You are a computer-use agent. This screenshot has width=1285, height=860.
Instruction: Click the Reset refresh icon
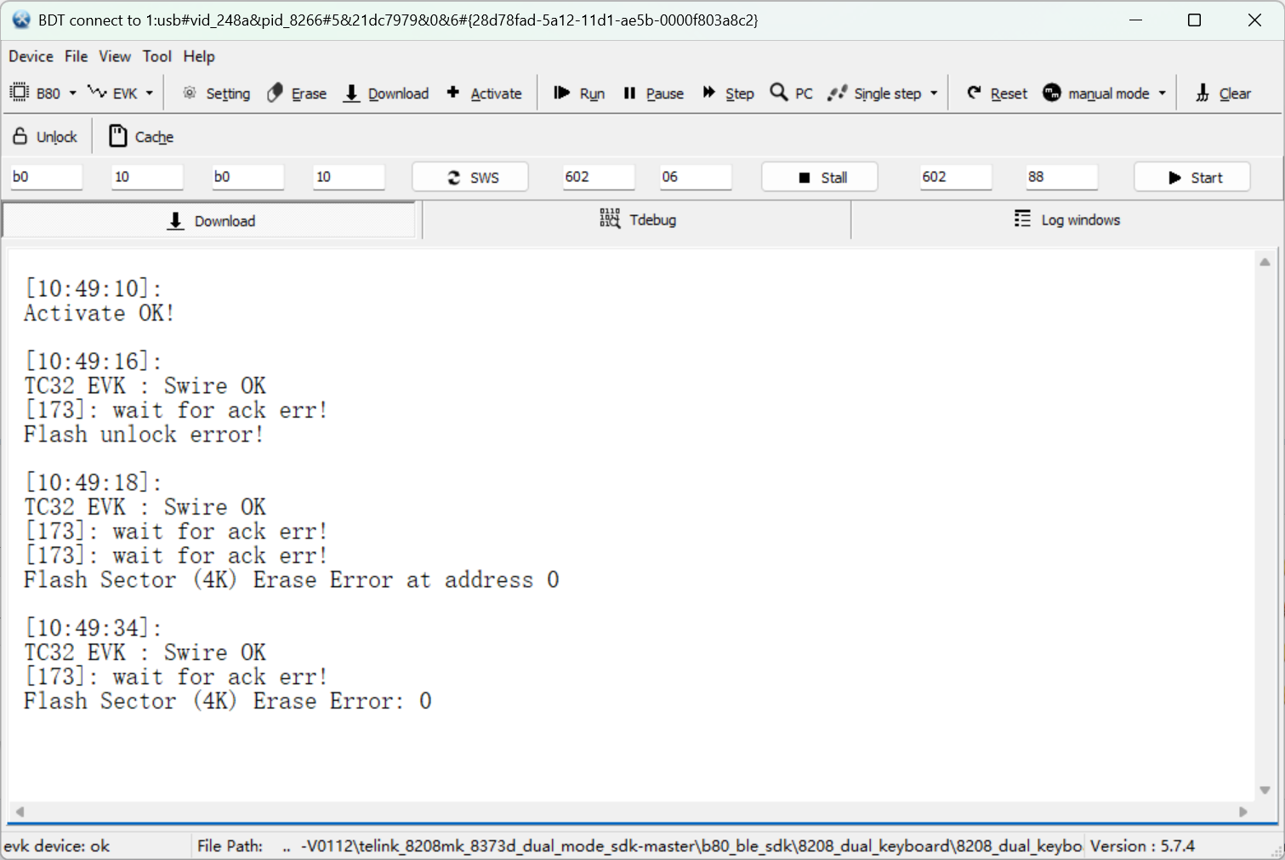click(975, 92)
